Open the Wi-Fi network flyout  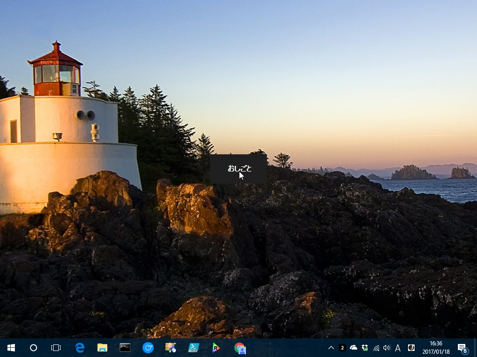(376, 348)
